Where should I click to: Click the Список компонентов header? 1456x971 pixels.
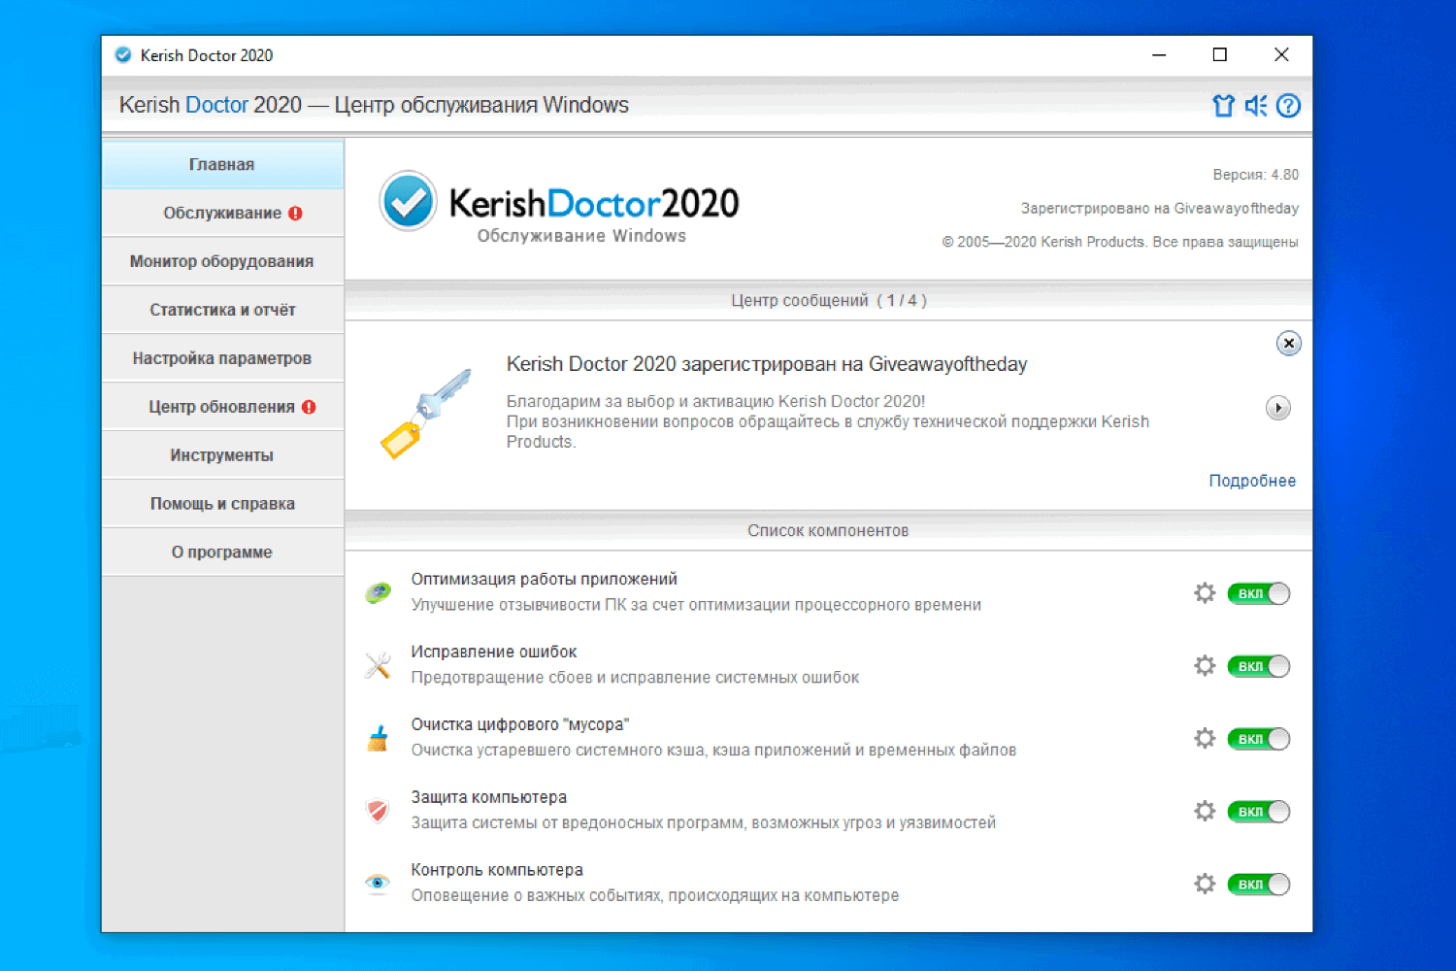coord(828,531)
